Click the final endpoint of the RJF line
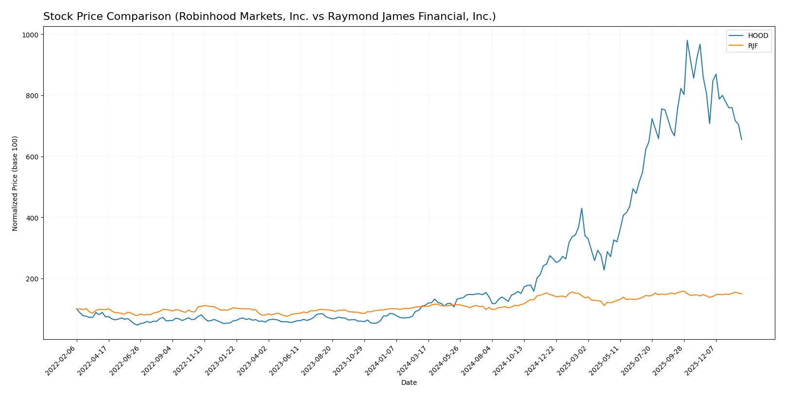 pos(741,294)
